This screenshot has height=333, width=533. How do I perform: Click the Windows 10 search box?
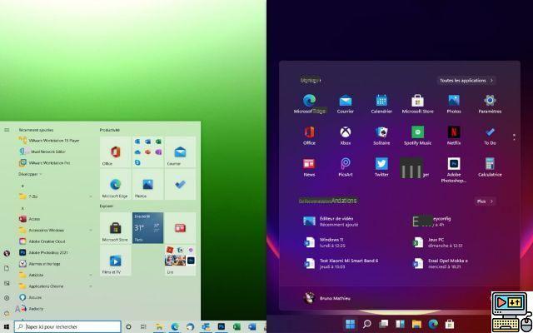coord(67,326)
